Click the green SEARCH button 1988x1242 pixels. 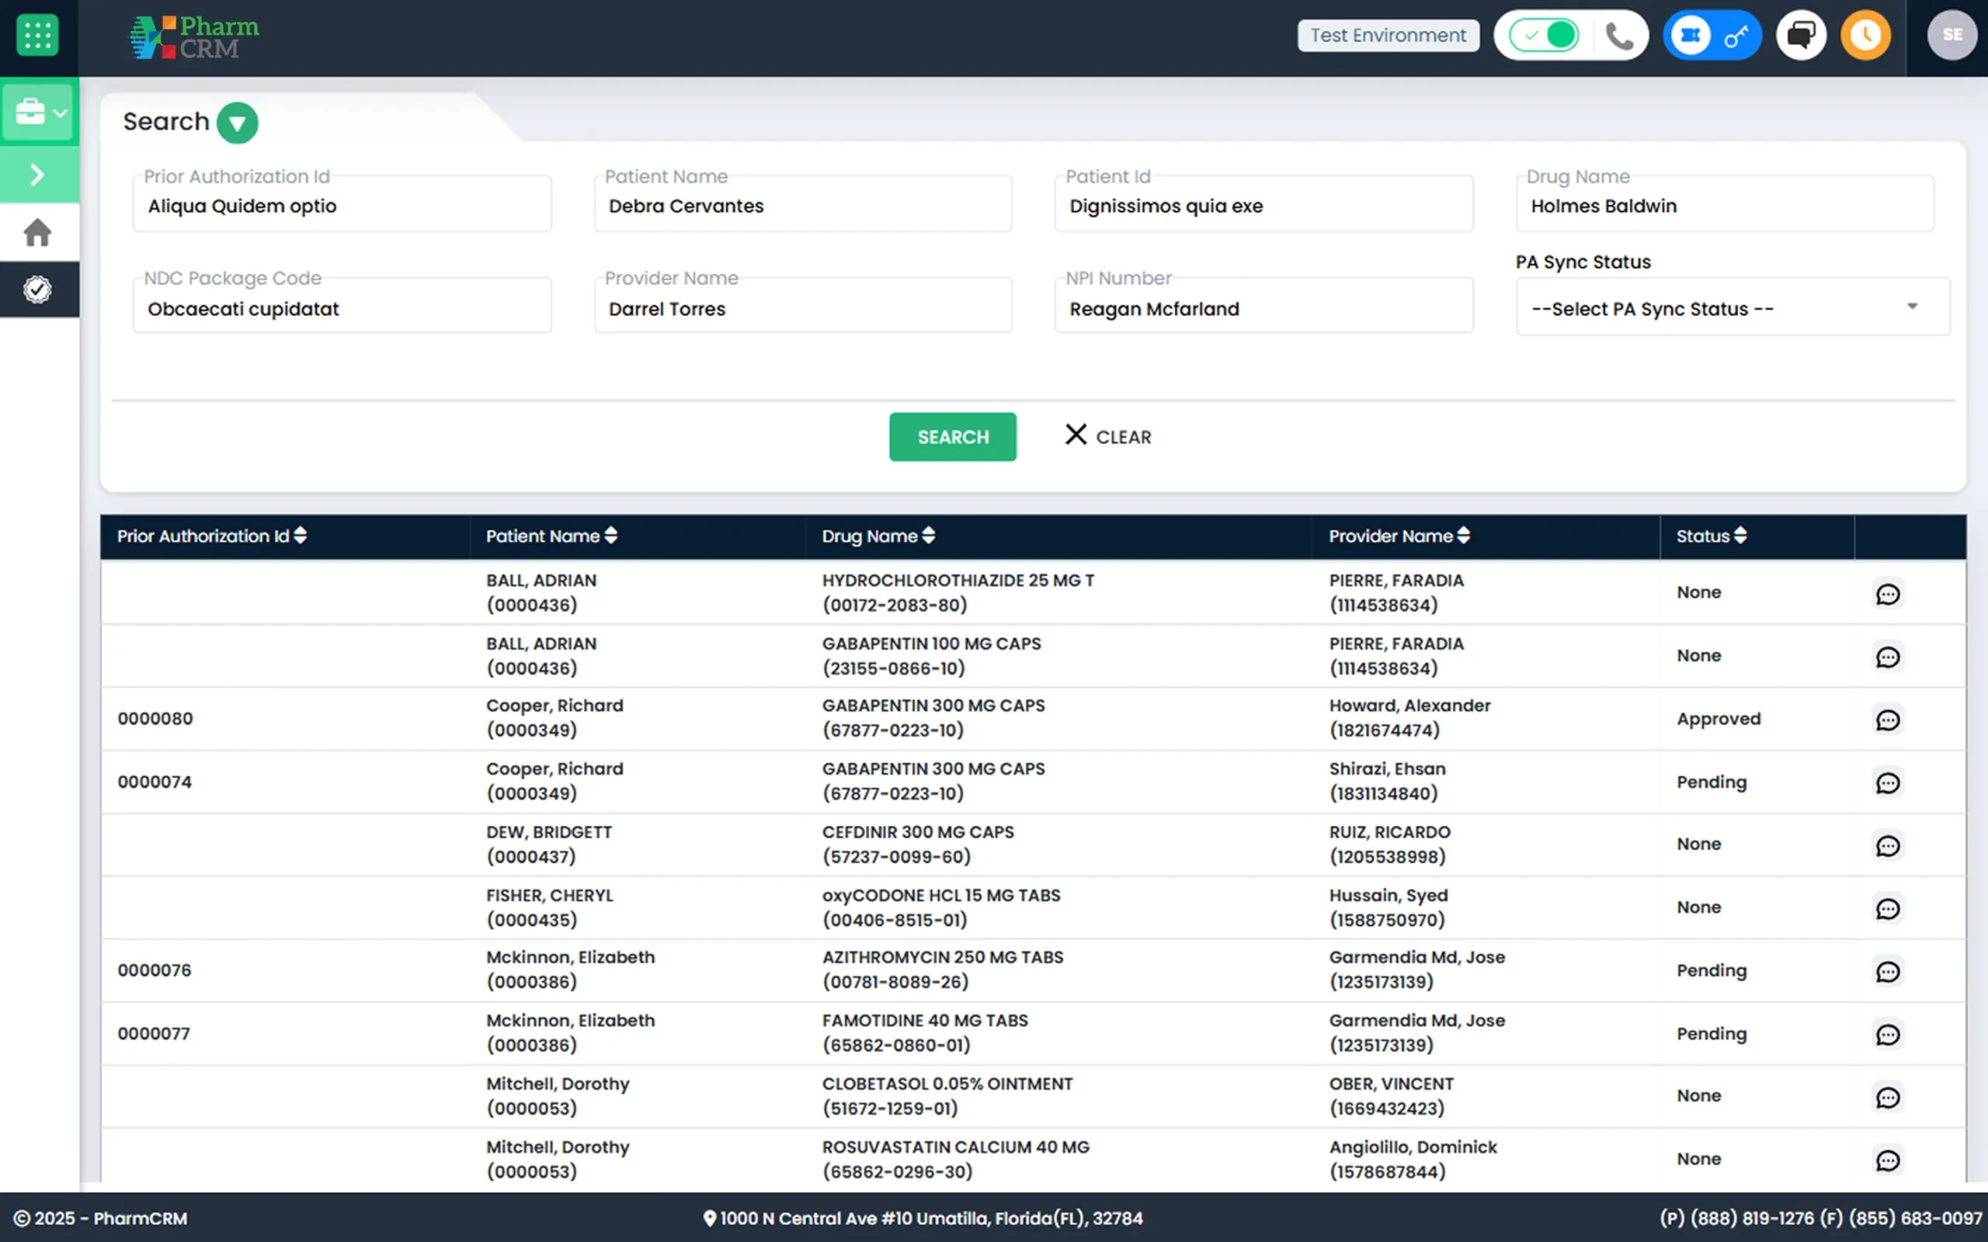(x=952, y=437)
